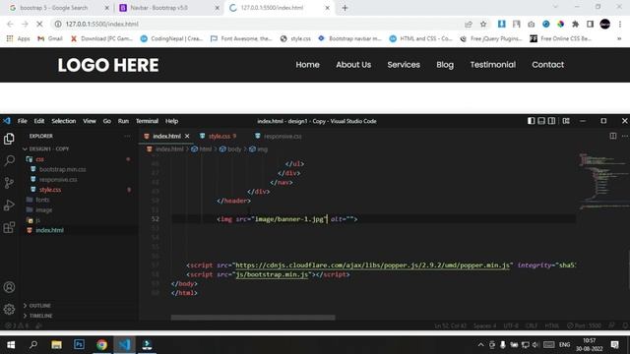Go back in Chrome
Image resolution: width=630 pixels, height=354 pixels.
point(11,24)
